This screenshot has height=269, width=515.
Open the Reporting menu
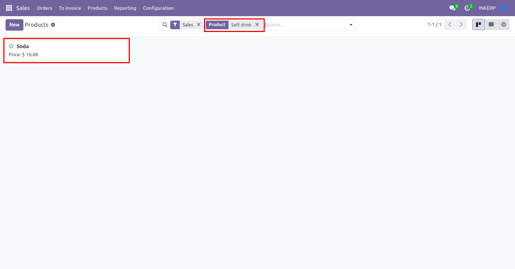(125, 8)
